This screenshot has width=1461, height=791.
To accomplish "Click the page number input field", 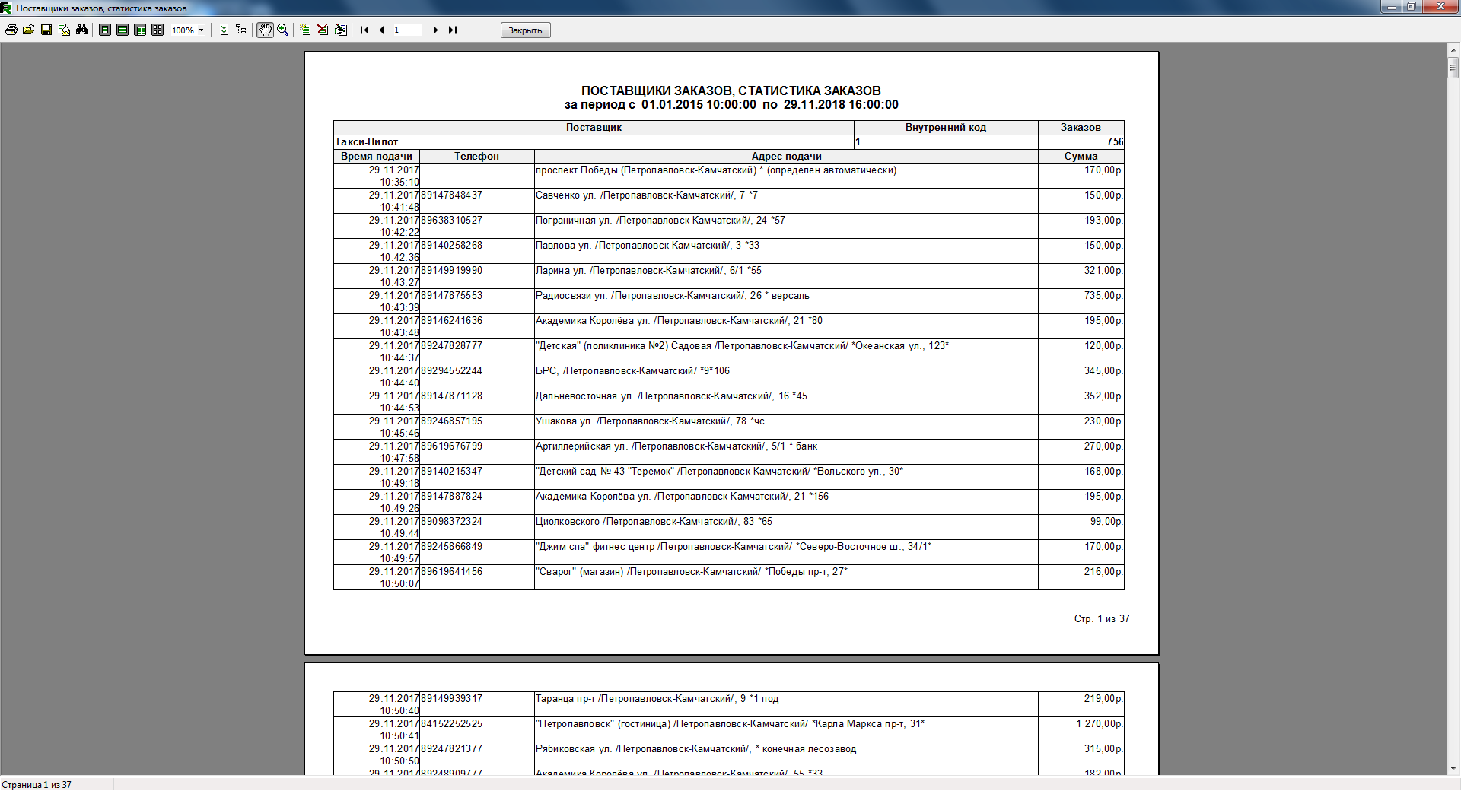I will pyautogui.click(x=407, y=30).
